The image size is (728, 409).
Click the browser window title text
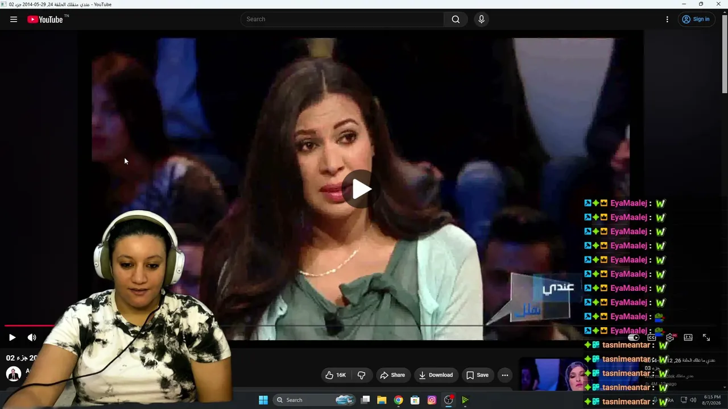pyautogui.click(x=60, y=4)
